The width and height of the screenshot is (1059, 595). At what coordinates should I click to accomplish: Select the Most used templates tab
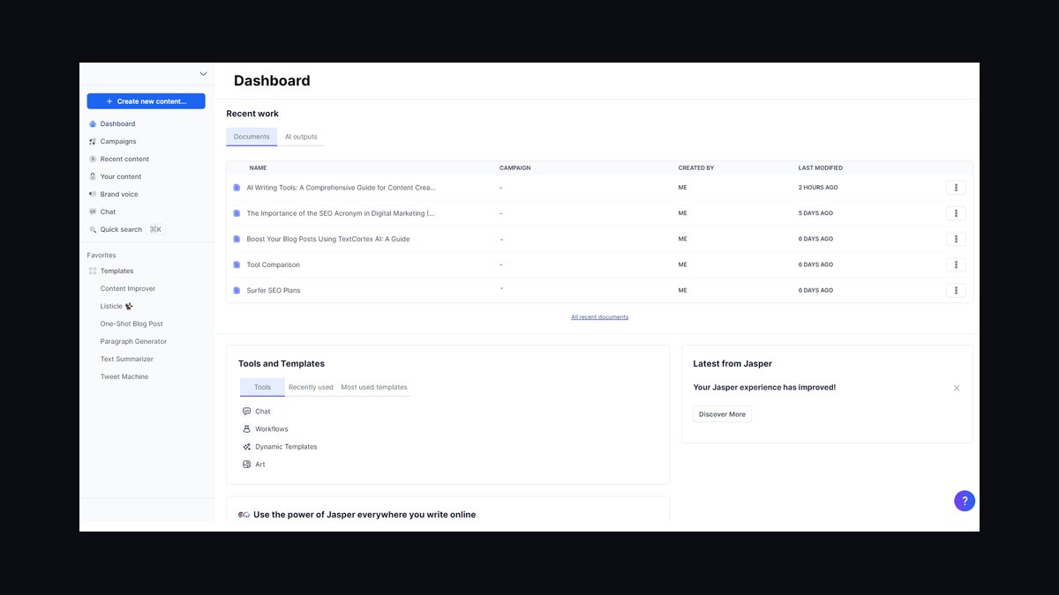tap(374, 387)
